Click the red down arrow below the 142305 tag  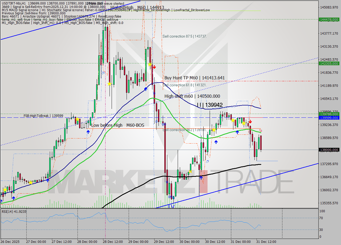[x=154, y=67]
